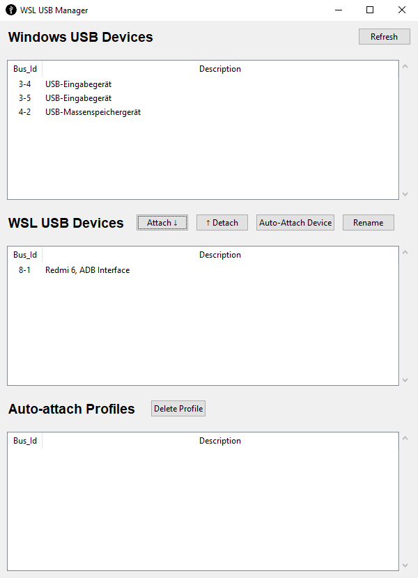Click up arrow of WSL devices scrollbar
This screenshot has height=578, width=418.
point(405,252)
